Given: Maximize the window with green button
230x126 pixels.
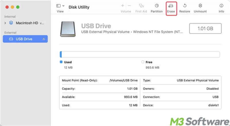Looking at the screenshot, I should coord(18,7).
